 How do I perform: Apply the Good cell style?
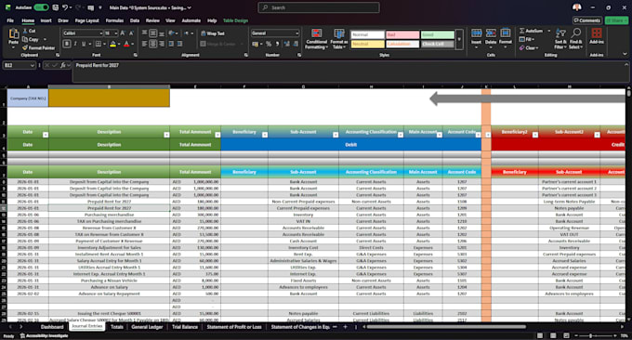pyautogui.click(x=438, y=34)
